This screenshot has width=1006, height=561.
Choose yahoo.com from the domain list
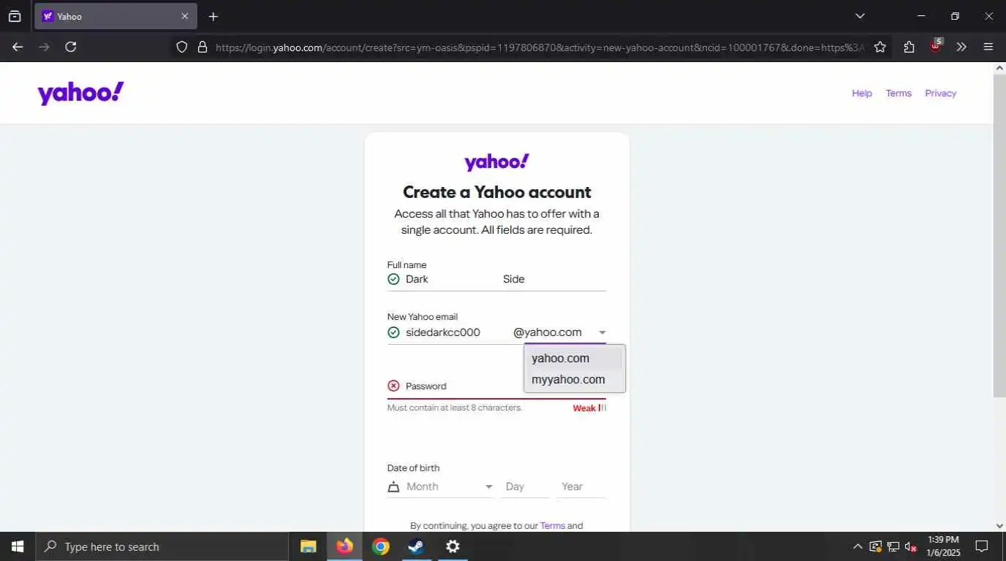tap(574, 358)
